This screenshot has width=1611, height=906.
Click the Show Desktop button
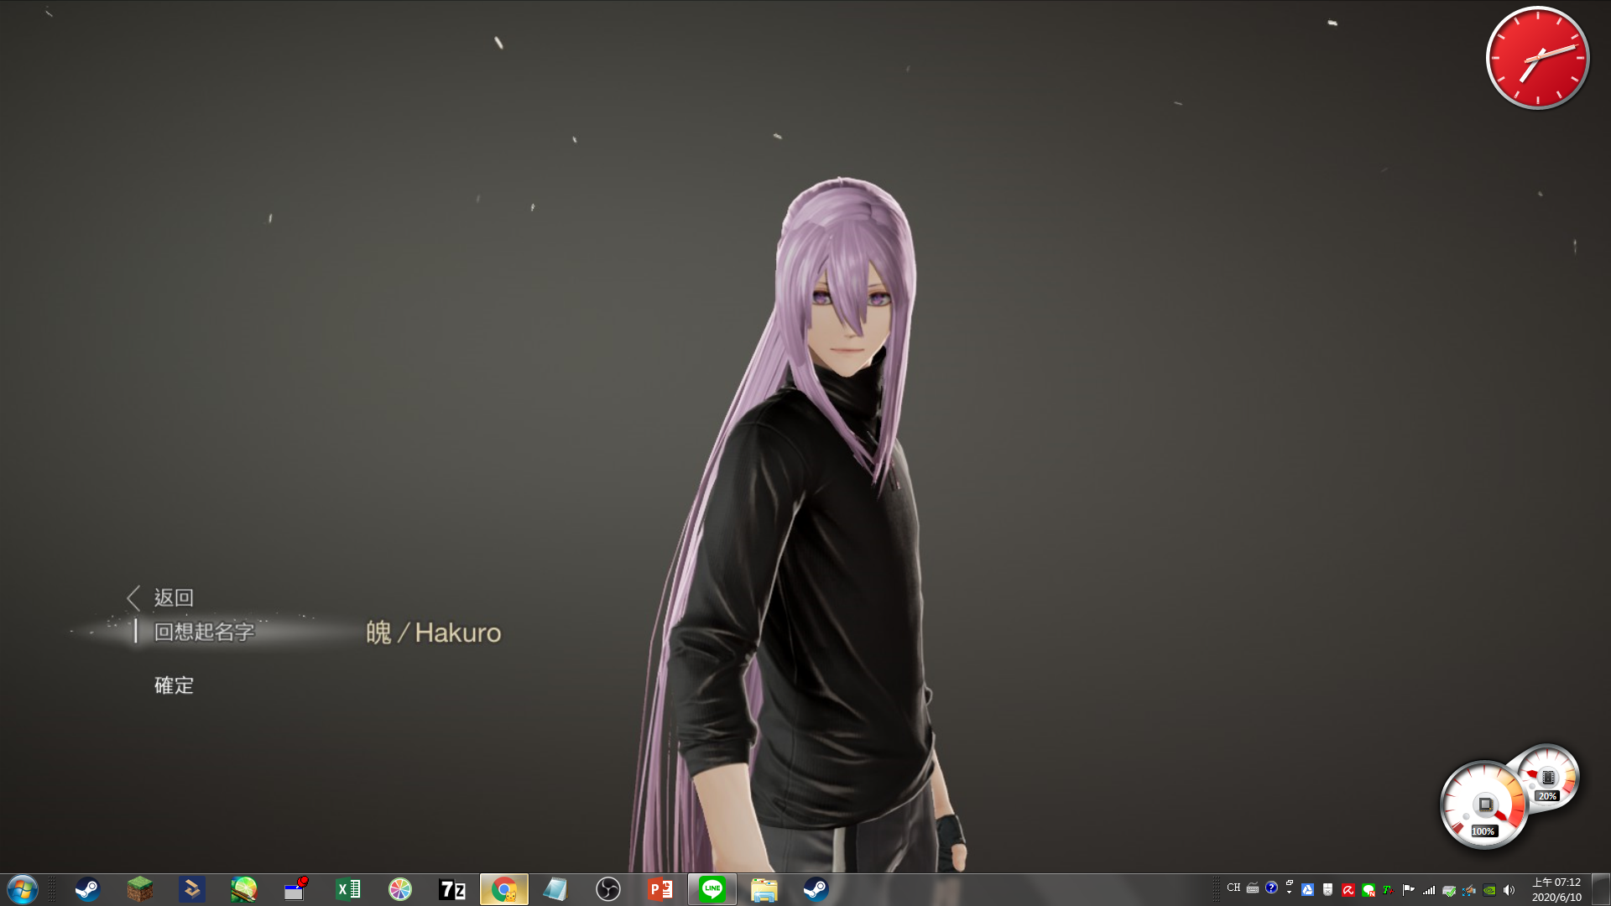coord(1601,889)
